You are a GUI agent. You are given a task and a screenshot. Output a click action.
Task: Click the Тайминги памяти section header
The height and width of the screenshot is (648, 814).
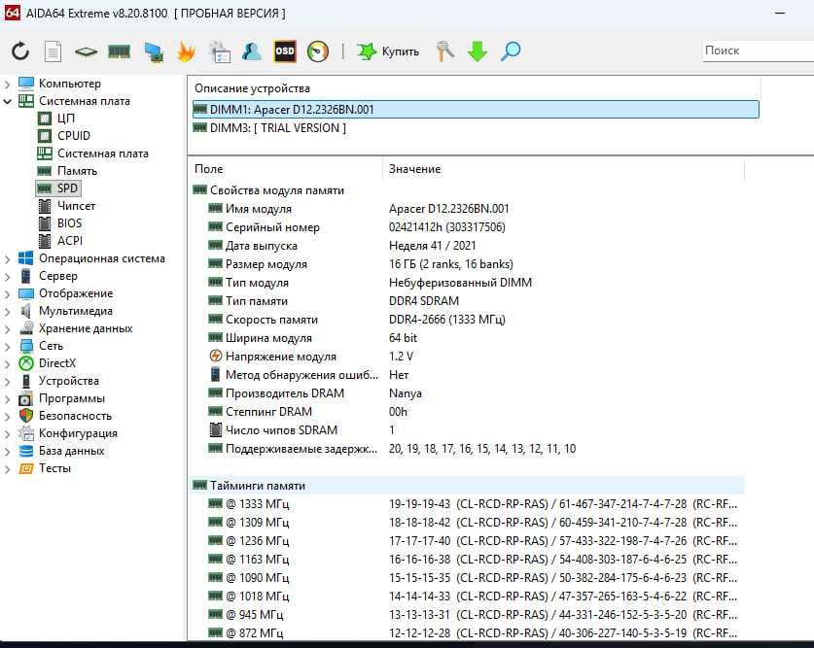coord(467,486)
